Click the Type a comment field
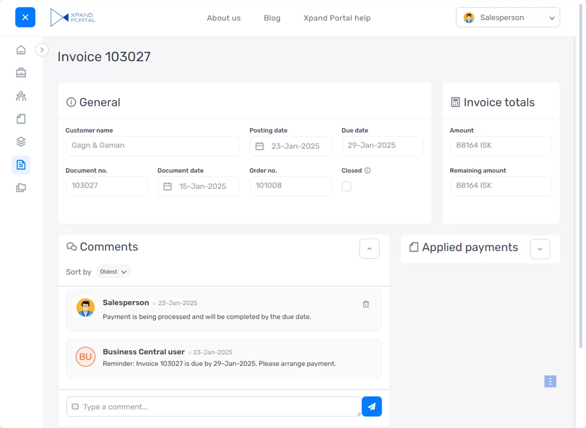Screen dimensions: 586x428 [214, 407]
